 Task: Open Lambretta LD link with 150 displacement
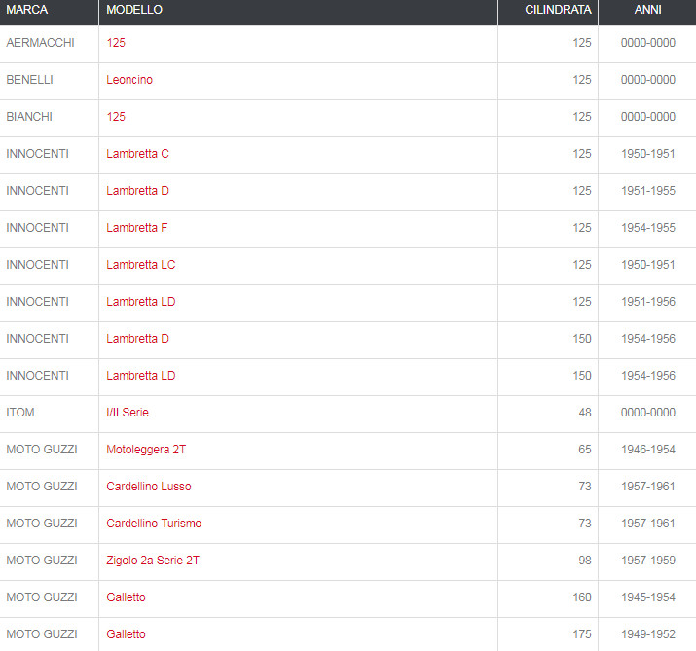click(141, 376)
